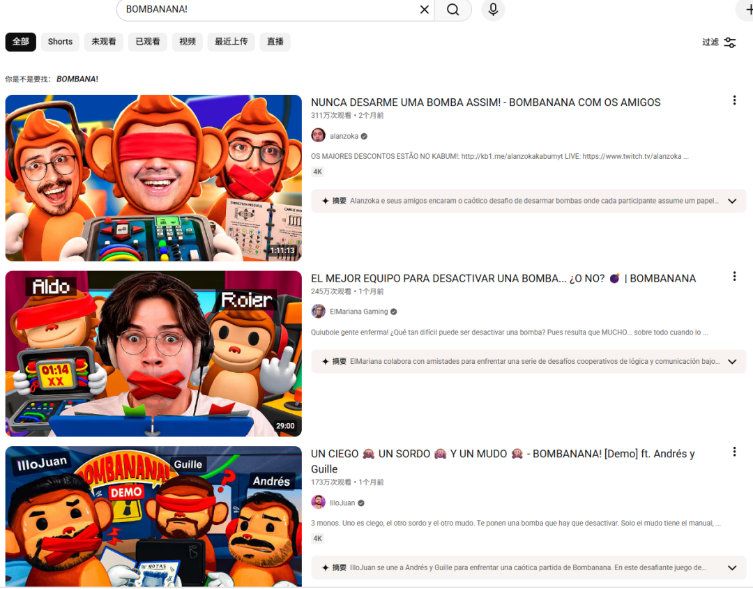Click the magnifying glass search button
This screenshot has height=589, width=753.
click(x=453, y=10)
